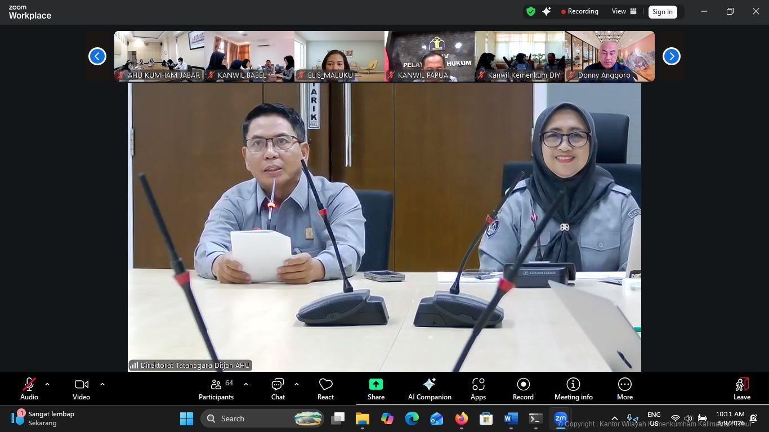Open the React emoji menu
Screen dimensions: 769x432
coord(325,389)
